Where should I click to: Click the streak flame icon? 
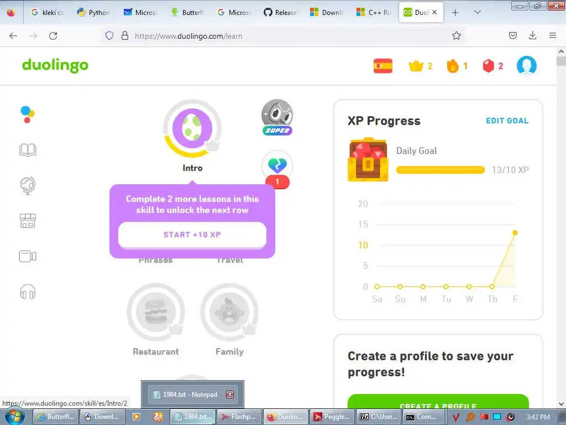pos(452,66)
